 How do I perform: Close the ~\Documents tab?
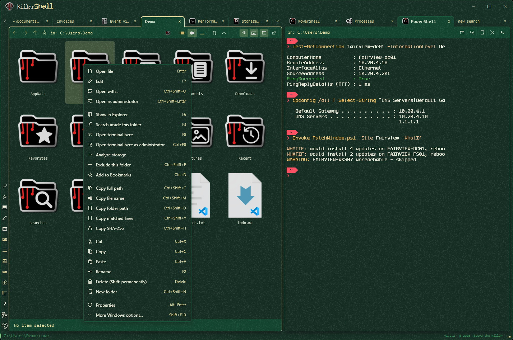47,21
